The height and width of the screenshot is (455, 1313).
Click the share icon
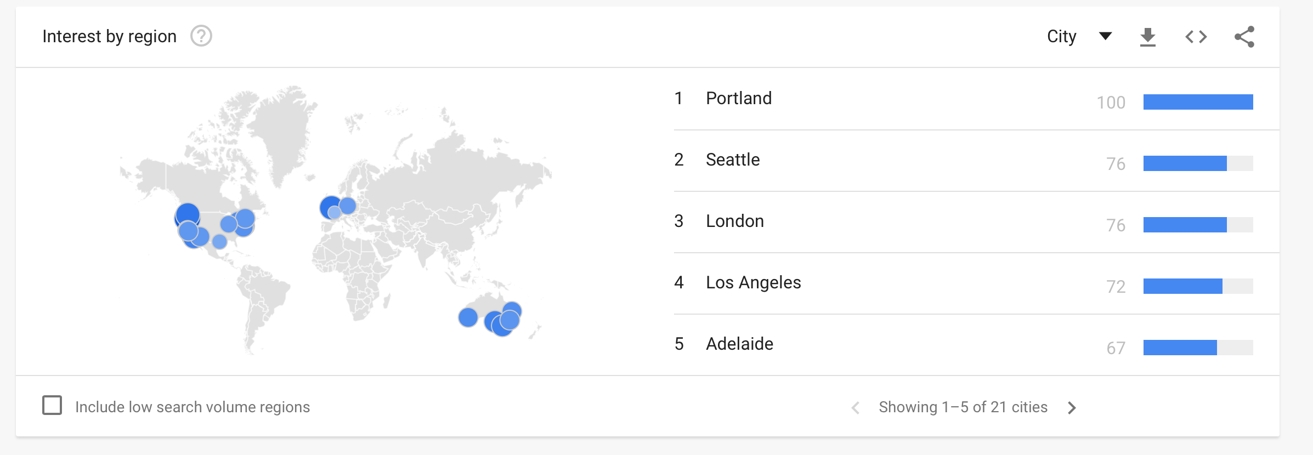[1244, 37]
